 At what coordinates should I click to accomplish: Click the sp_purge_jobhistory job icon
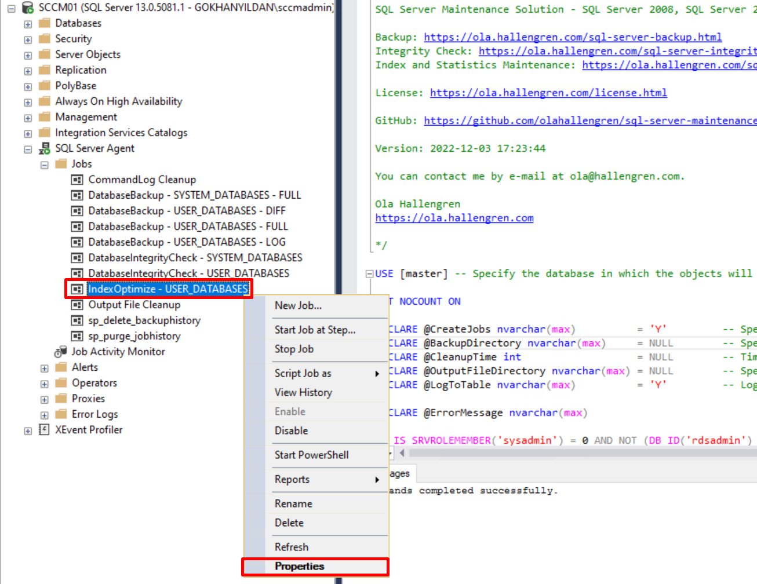pyautogui.click(x=77, y=336)
